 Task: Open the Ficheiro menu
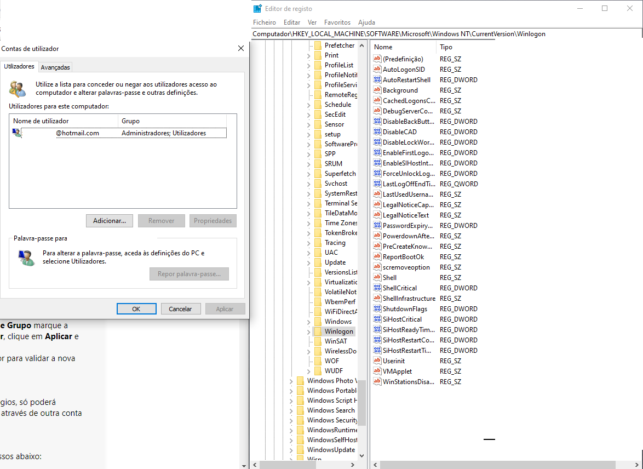(264, 22)
